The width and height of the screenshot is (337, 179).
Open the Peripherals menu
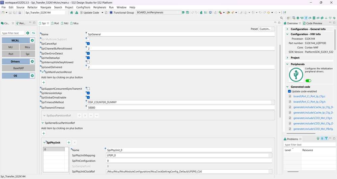100,7
